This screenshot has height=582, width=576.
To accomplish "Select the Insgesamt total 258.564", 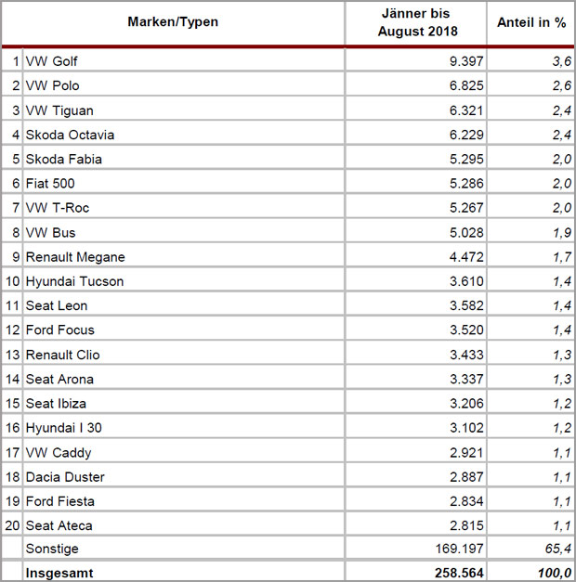I will (x=459, y=573).
